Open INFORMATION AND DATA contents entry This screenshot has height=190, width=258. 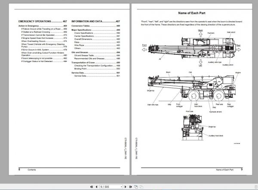pos(95,21)
